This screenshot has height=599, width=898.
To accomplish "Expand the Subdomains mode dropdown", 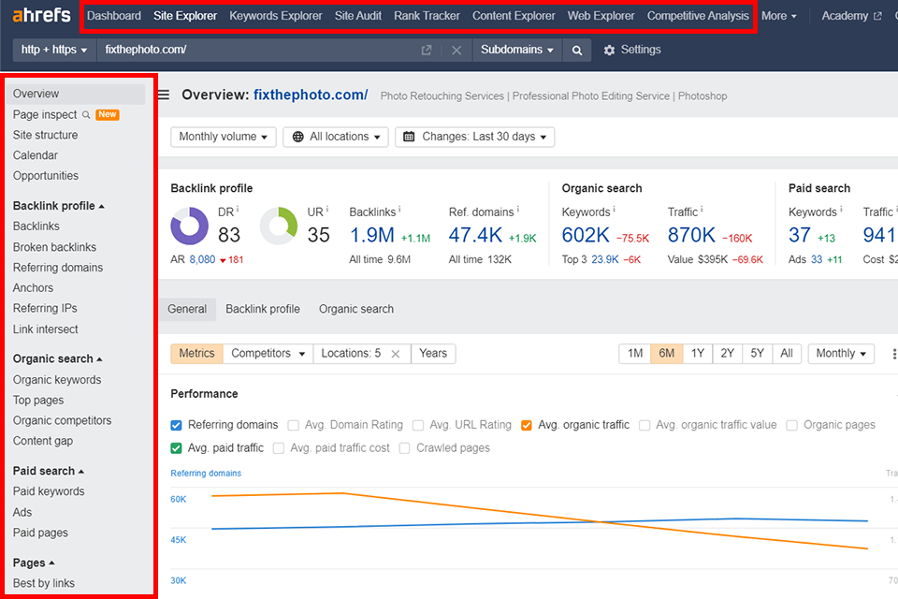I will (x=516, y=51).
